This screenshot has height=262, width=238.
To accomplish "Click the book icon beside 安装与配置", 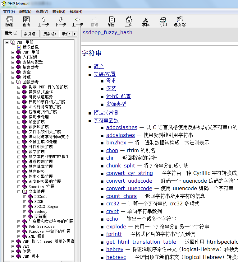I will (19, 62).
